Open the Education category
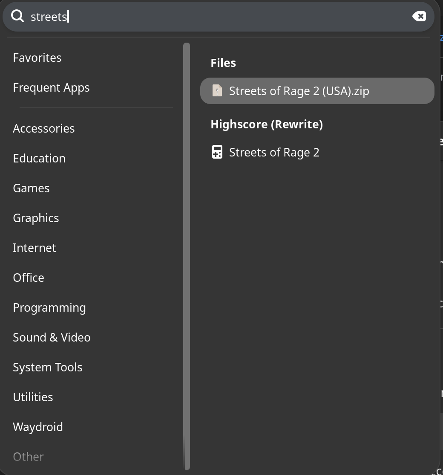The image size is (443, 475). (39, 158)
